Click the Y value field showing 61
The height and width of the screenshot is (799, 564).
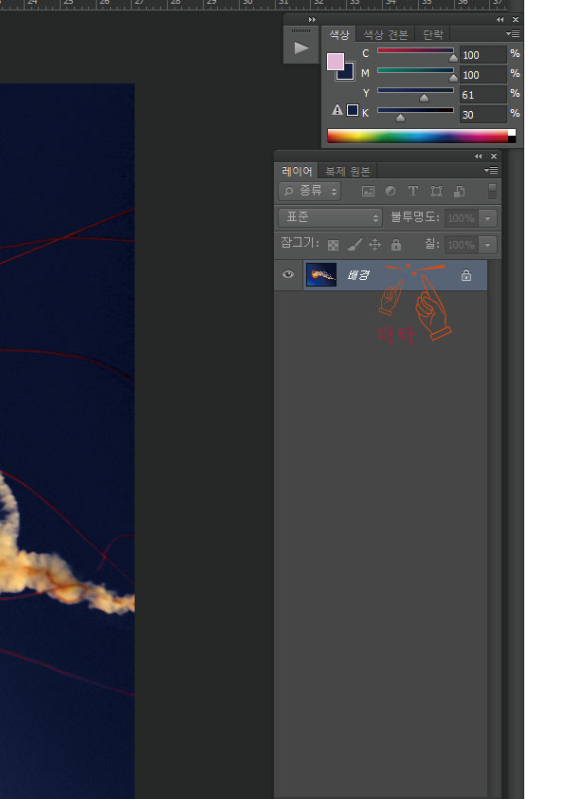(x=483, y=94)
